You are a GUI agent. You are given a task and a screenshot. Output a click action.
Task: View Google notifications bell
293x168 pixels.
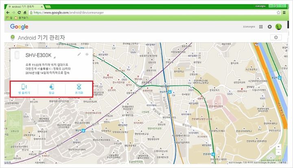point(270,27)
